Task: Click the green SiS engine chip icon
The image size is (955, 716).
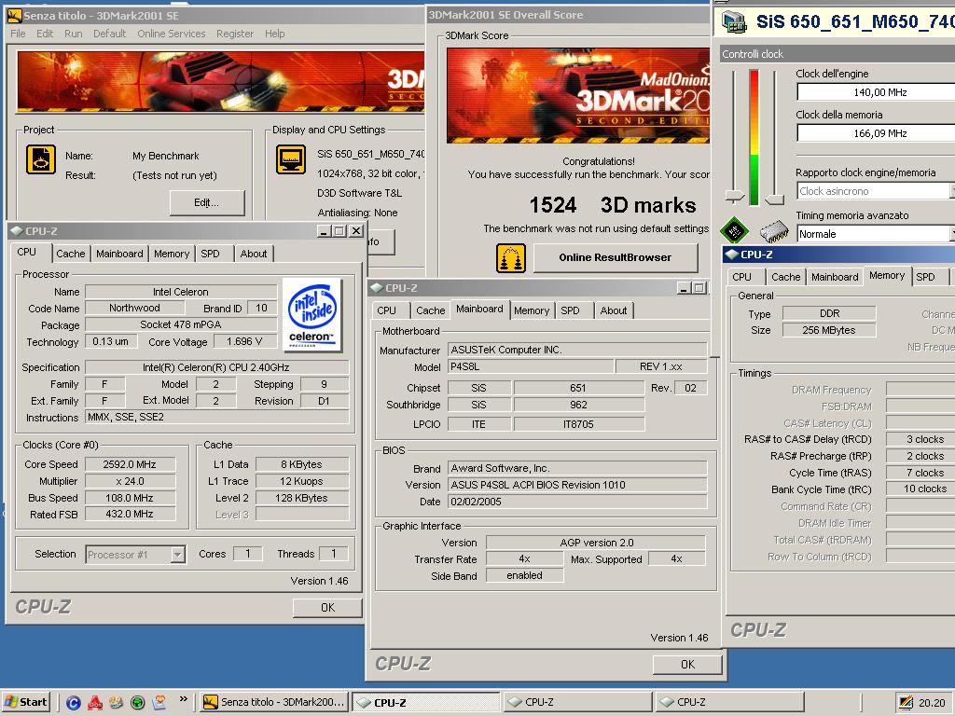Action: [734, 230]
